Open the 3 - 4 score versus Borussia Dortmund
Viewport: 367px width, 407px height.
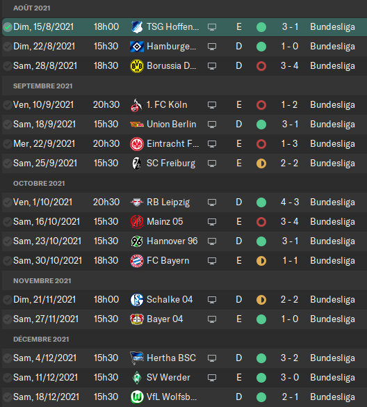(x=289, y=66)
